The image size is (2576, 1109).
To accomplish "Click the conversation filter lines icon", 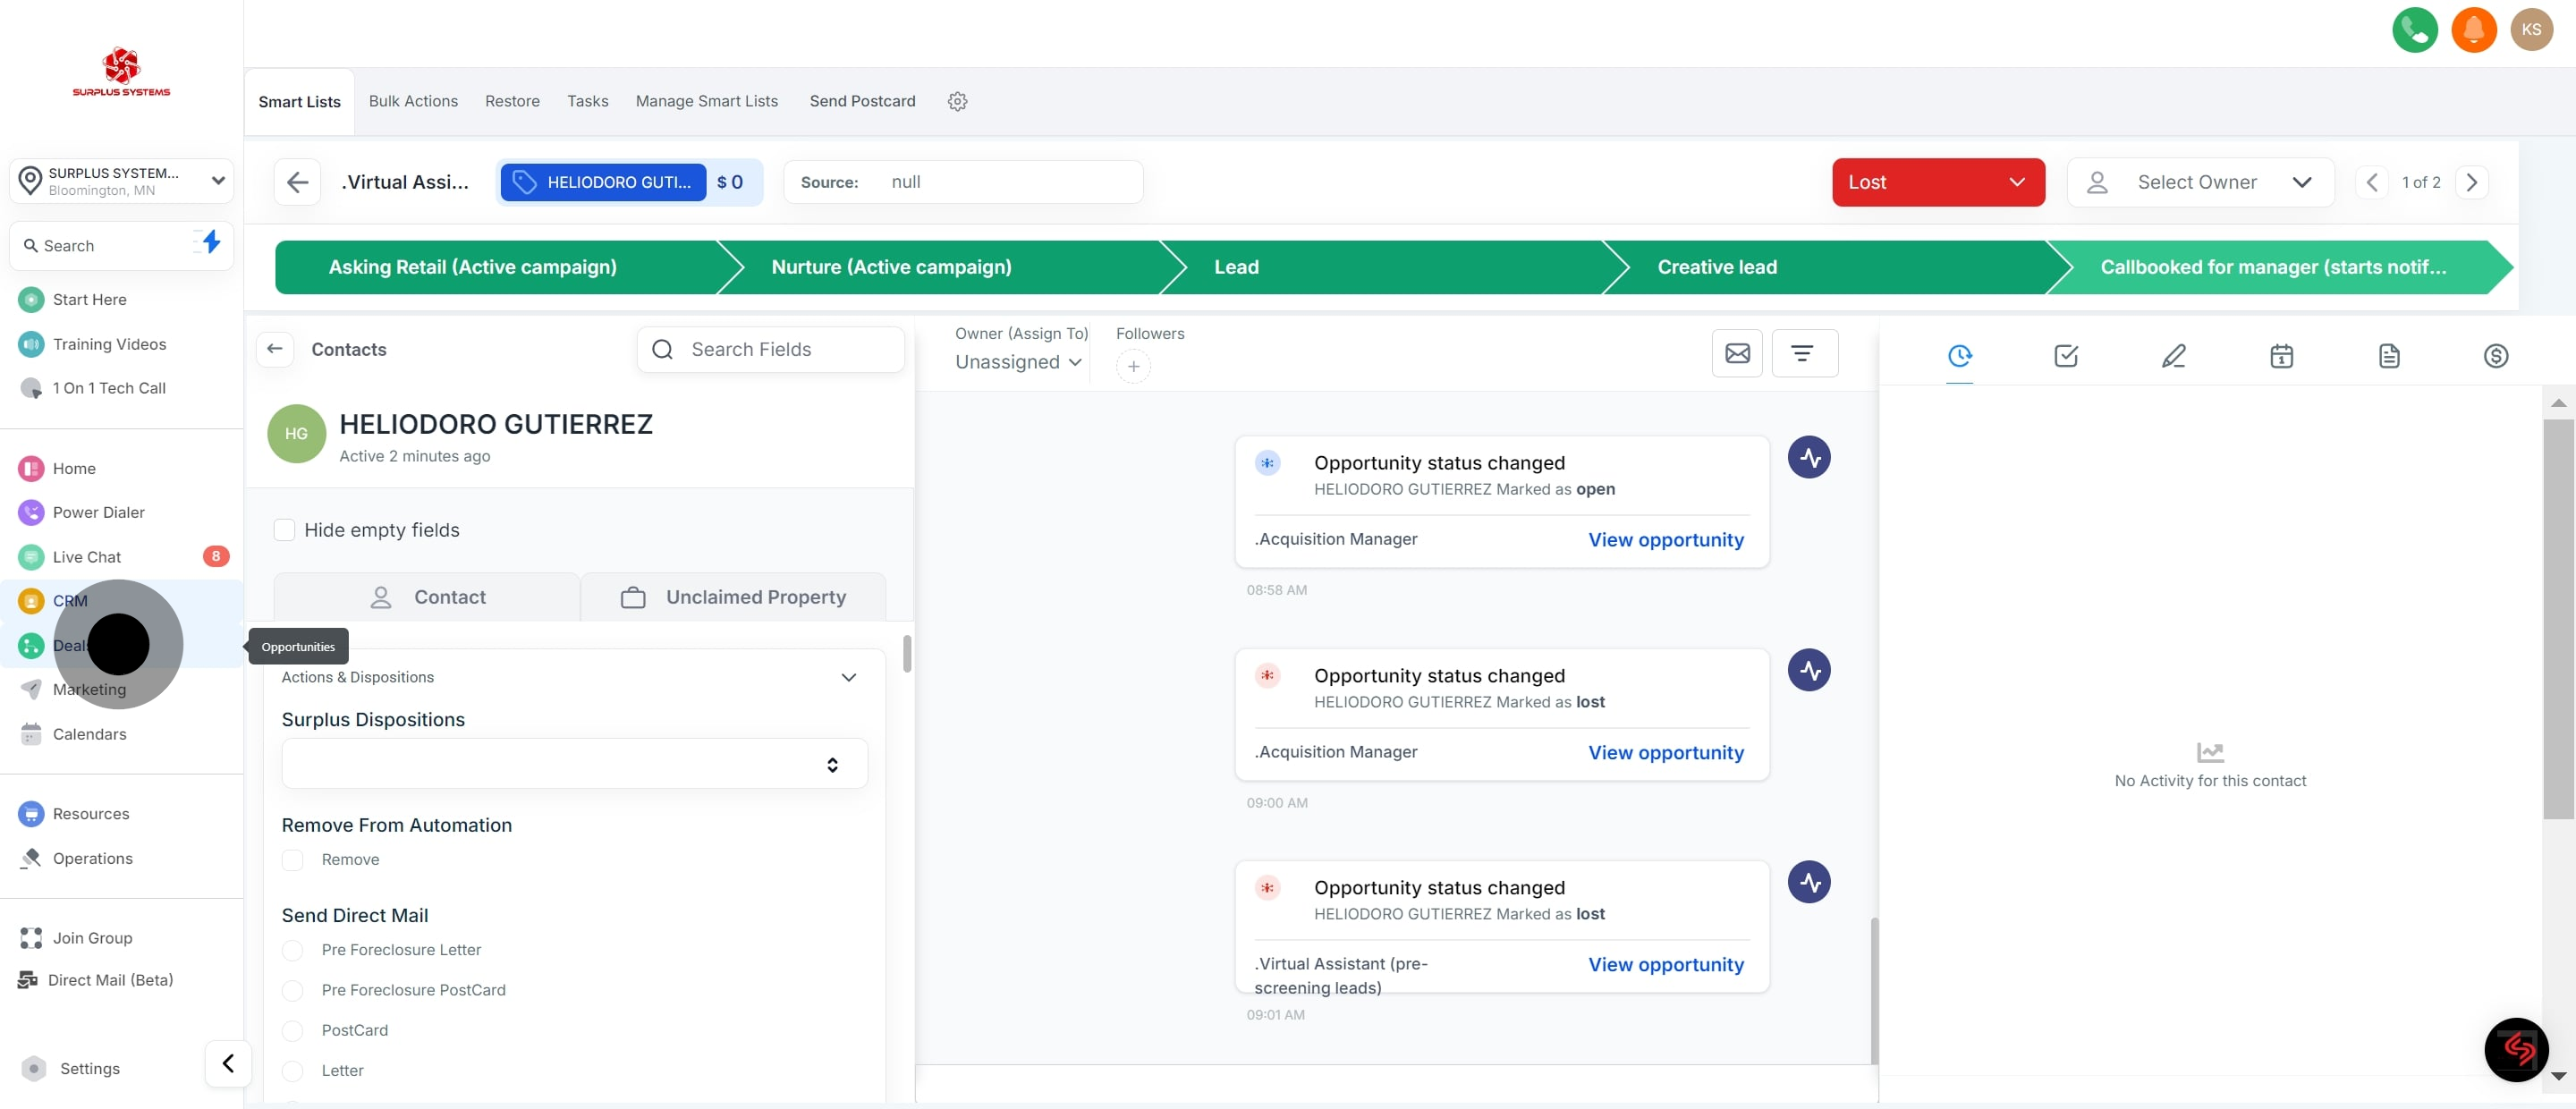I will (x=1802, y=353).
